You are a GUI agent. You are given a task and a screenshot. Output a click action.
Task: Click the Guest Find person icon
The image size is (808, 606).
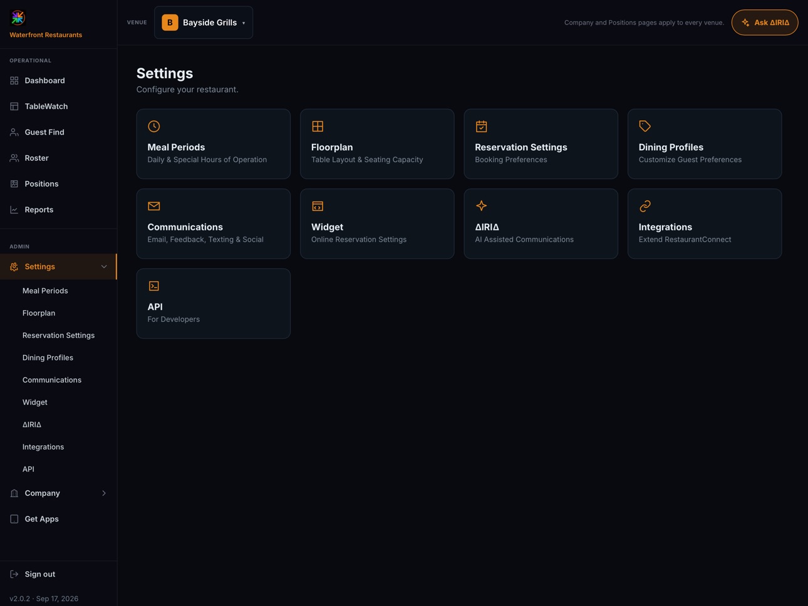tap(14, 132)
